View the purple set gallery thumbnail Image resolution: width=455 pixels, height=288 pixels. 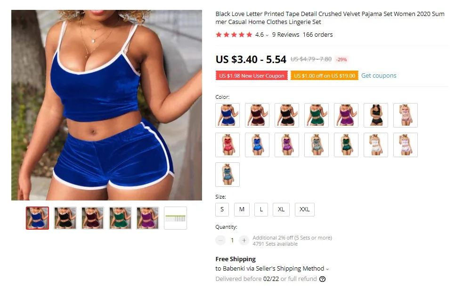(148, 218)
